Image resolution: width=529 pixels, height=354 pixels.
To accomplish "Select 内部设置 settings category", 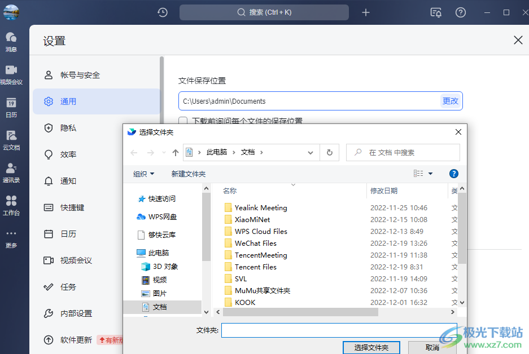I will click(x=77, y=313).
